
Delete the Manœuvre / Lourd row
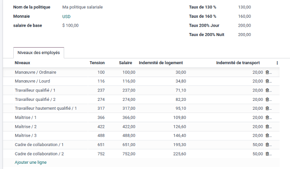pyautogui.click(x=267, y=81)
